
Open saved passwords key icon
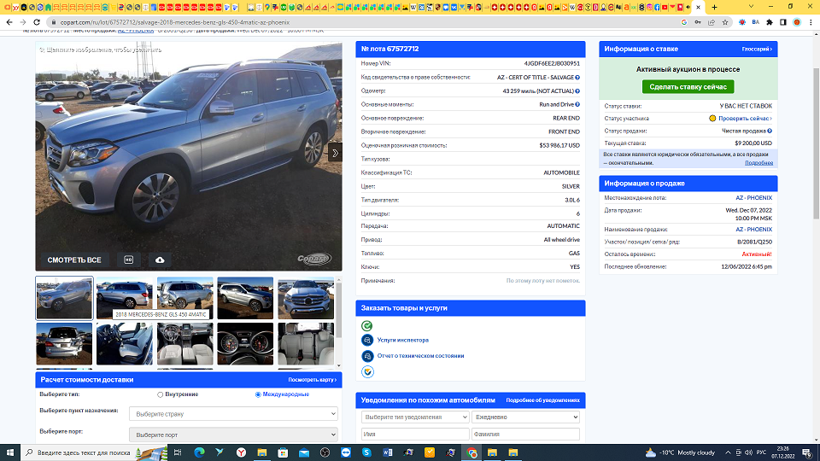(698, 22)
